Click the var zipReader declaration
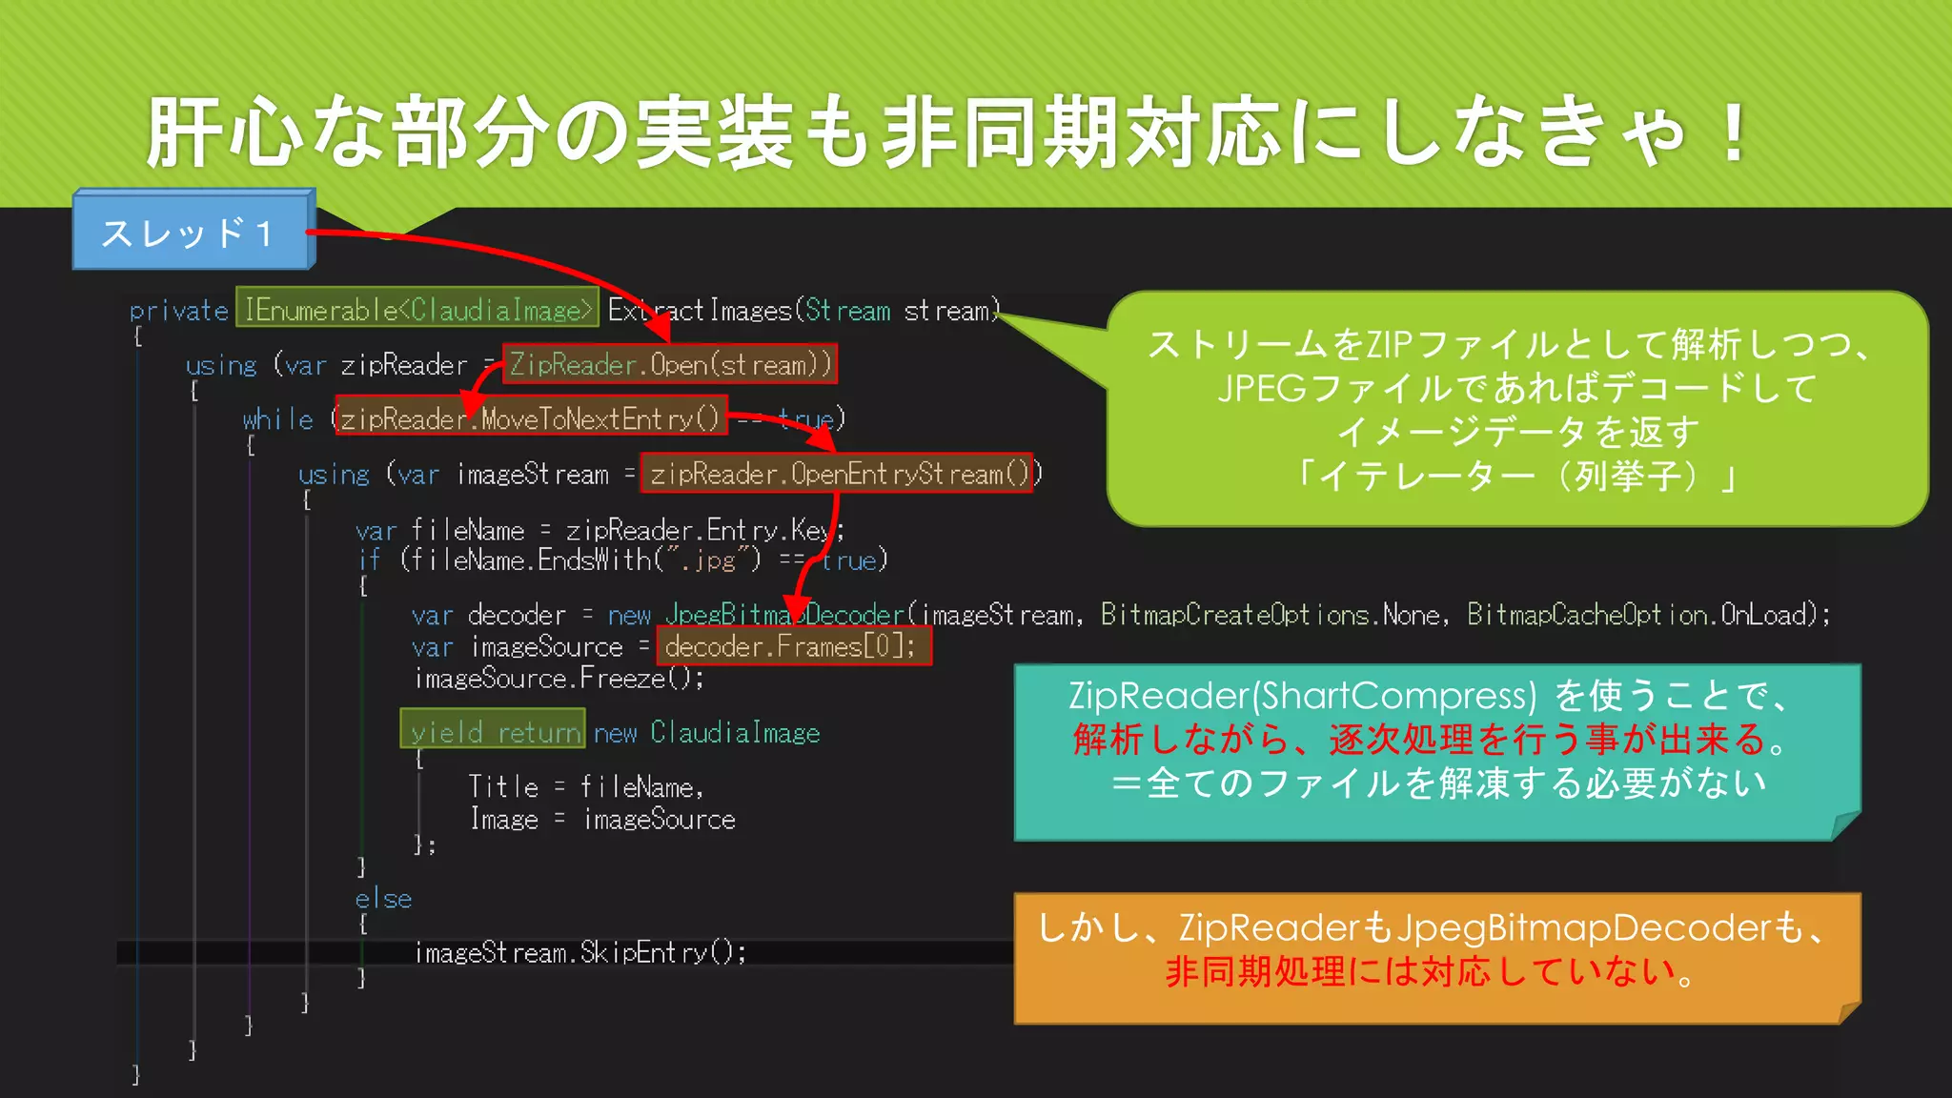The image size is (1952, 1098). 376,365
